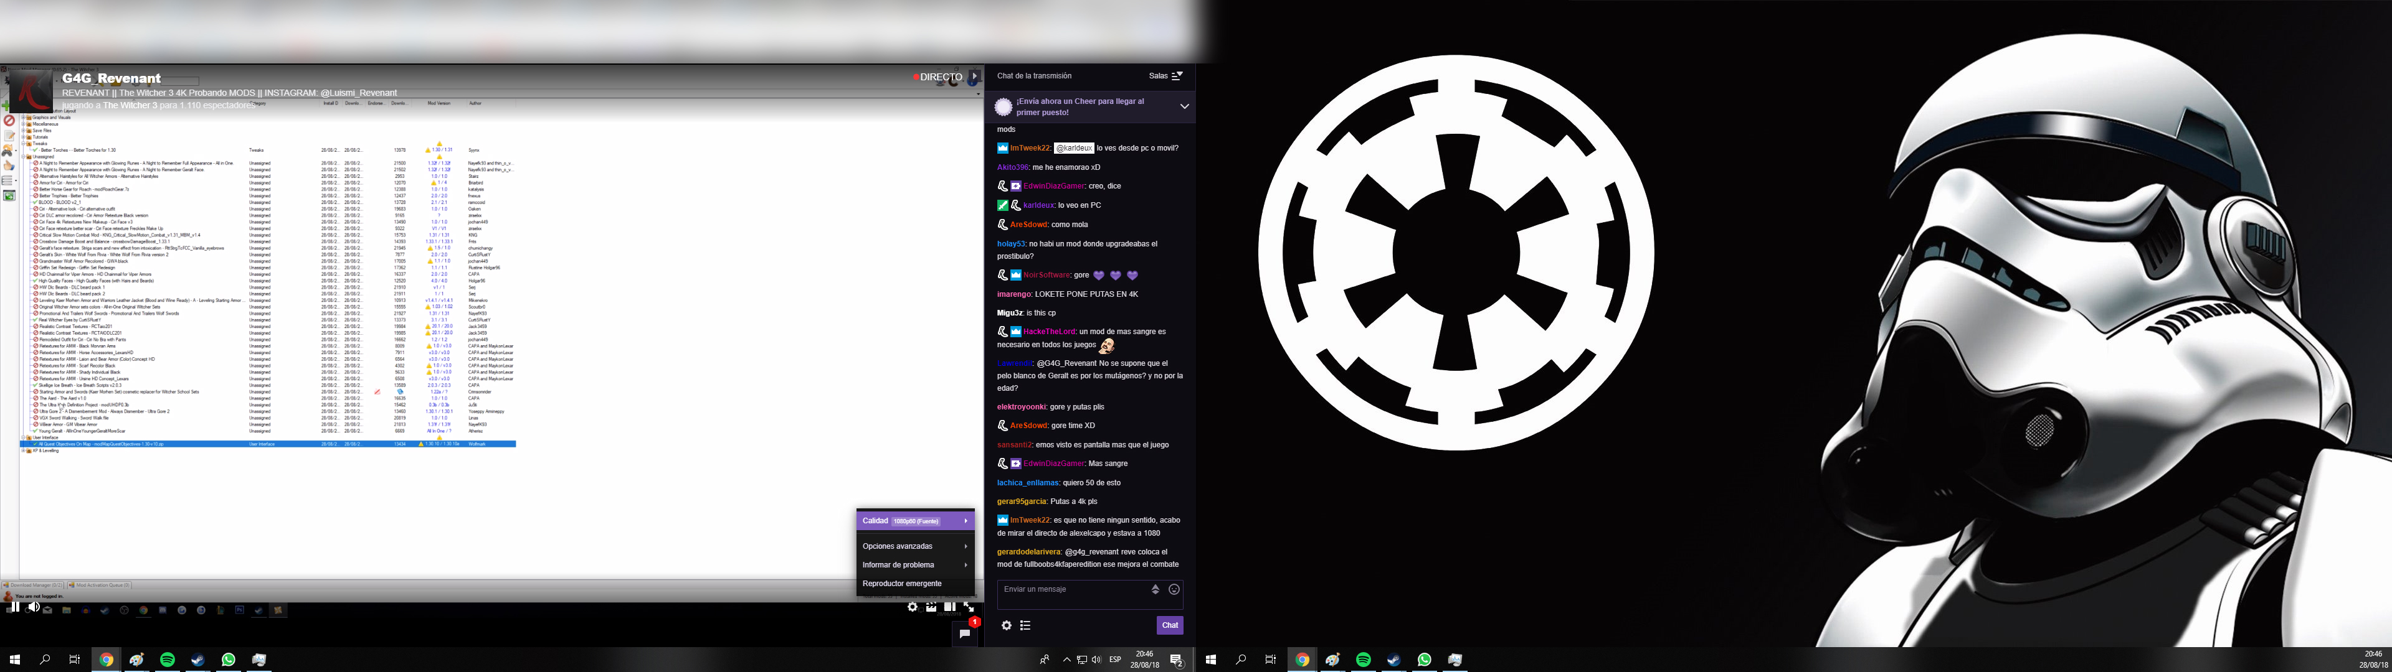Click chat message "quiero 50 de esto"
The height and width of the screenshot is (672, 2392).
pyautogui.click(x=1092, y=483)
